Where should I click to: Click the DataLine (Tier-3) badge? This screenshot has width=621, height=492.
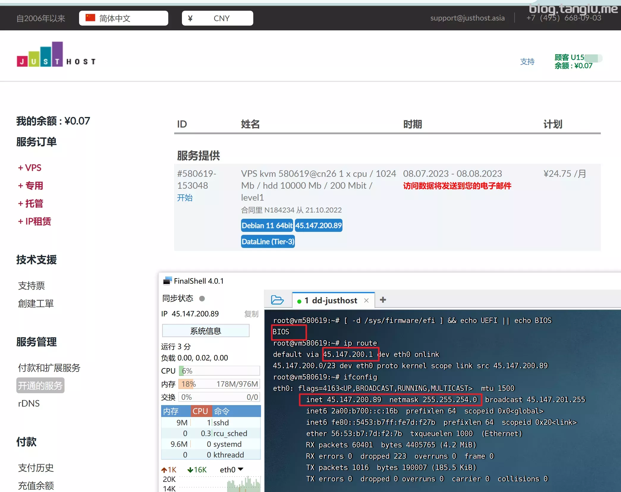268,241
